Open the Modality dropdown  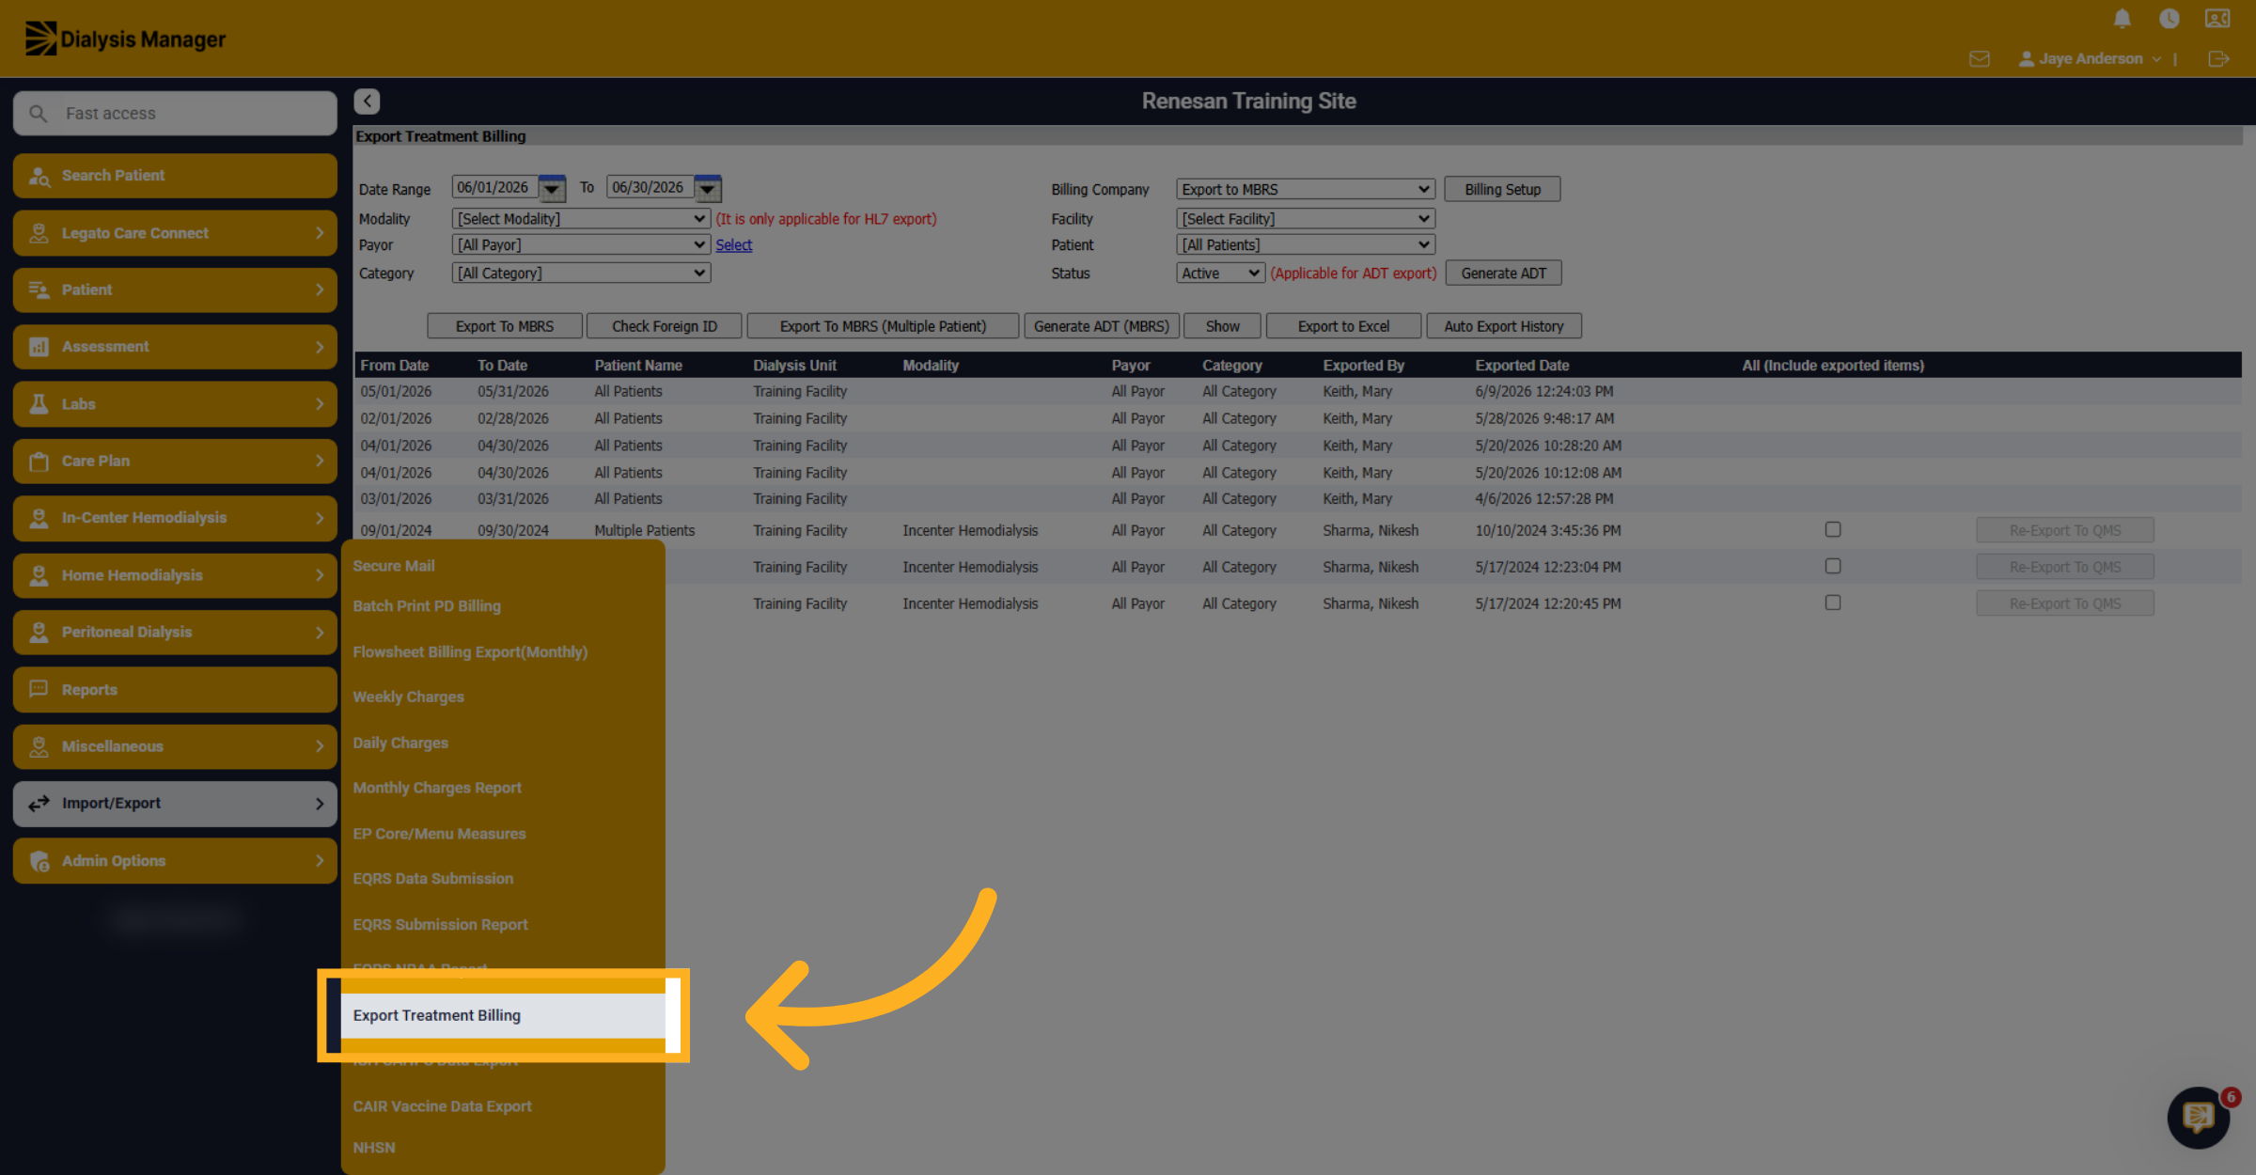[x=581, y=219]
